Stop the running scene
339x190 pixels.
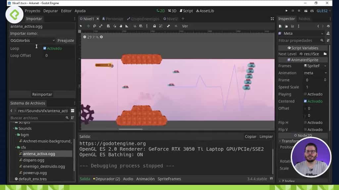[x=299, y=11]
